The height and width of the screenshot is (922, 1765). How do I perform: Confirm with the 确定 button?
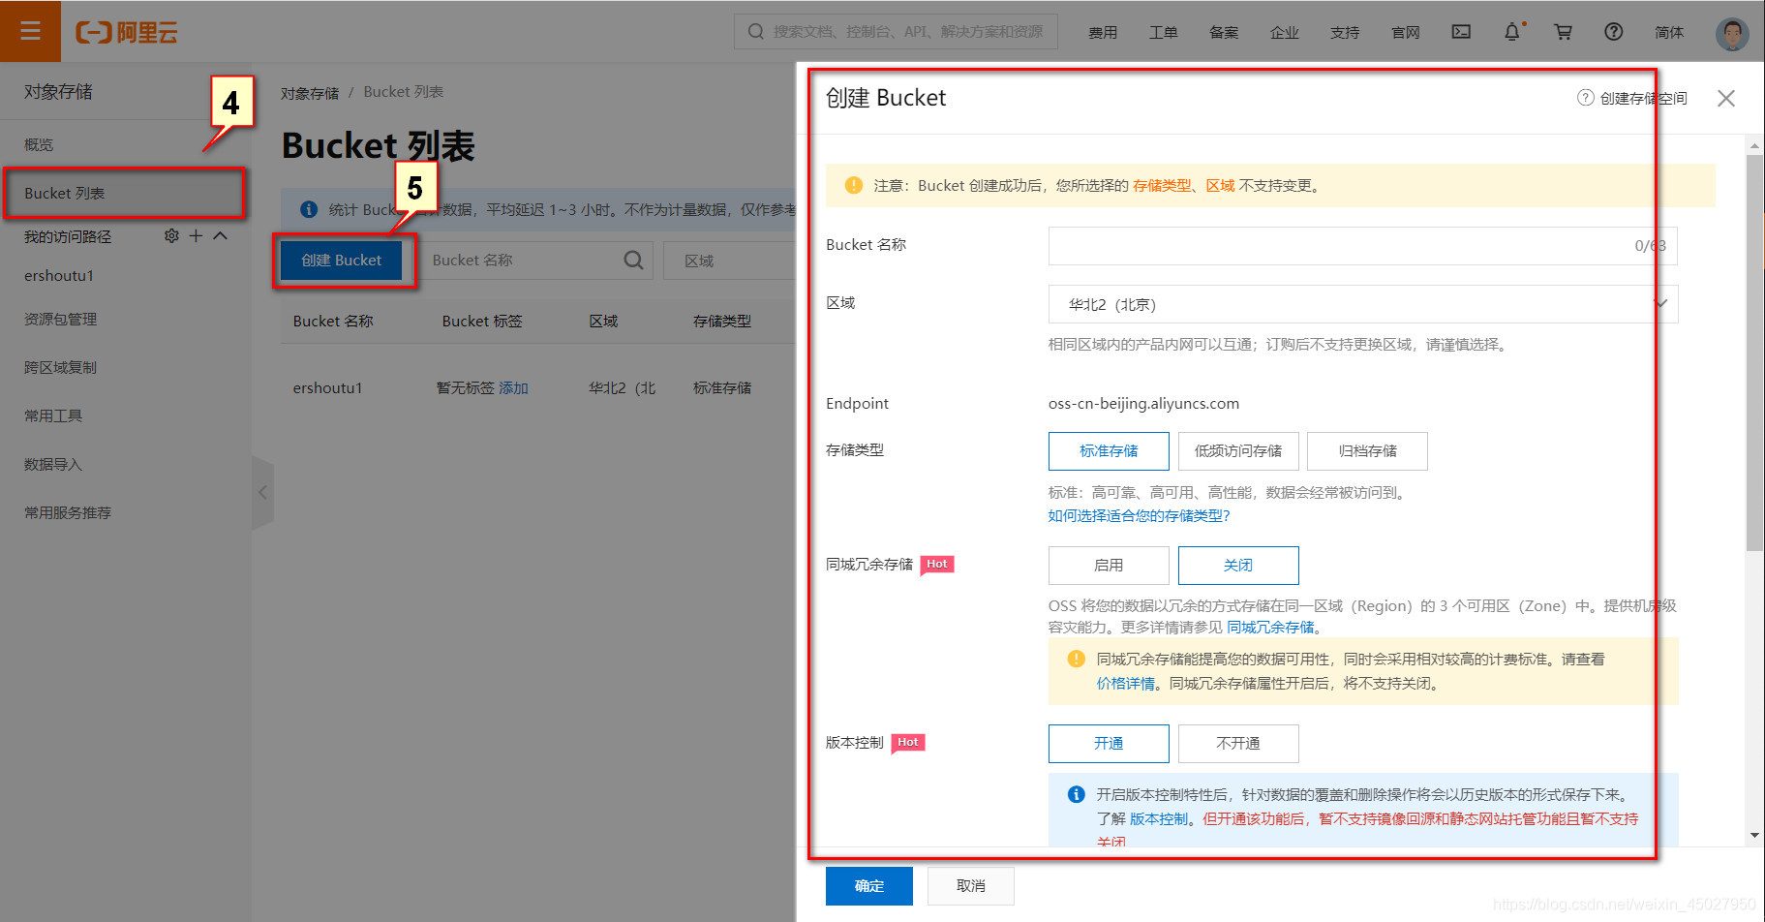click(869, 886)
